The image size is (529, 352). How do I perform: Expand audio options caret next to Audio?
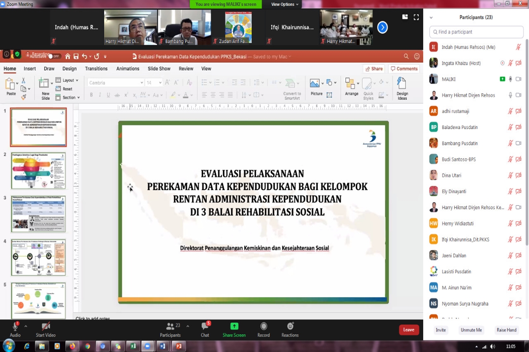pyautogui.click(x=26, y=326)
